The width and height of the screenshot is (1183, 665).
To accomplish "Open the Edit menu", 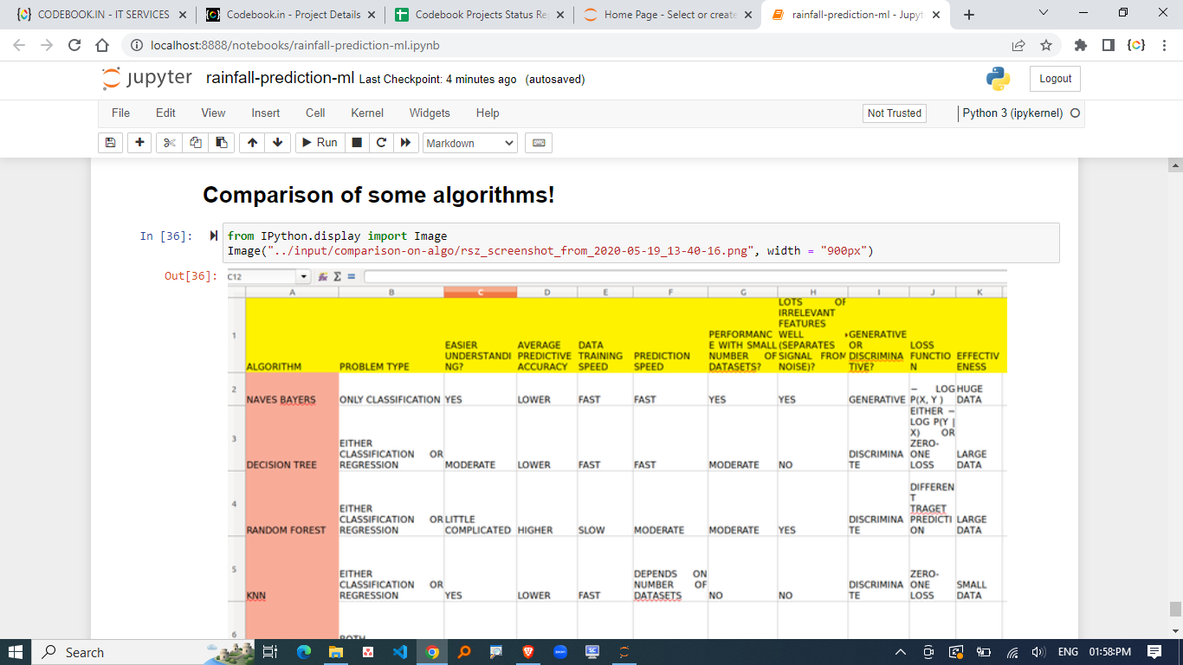I will click(165, 113).
